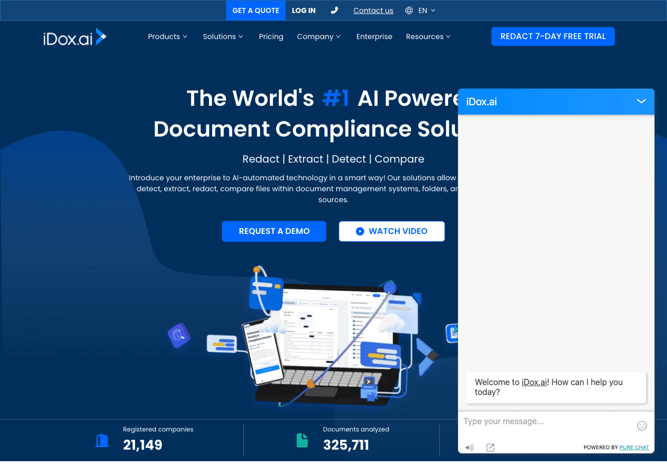The image size is (667, 469).
Task: Click REQUEST A DEMO button
Action: click(274, 231)
